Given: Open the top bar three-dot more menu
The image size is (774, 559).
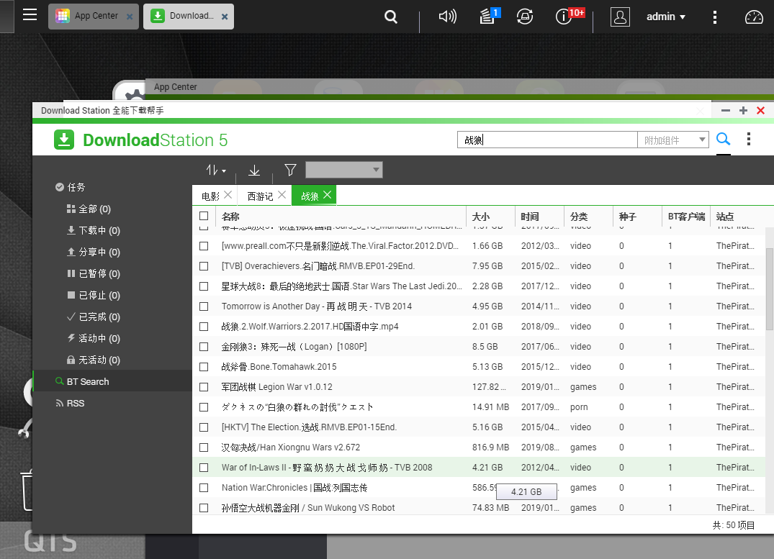Looking at the screenshot, I should pyautogui.click(x=715, y=17).
